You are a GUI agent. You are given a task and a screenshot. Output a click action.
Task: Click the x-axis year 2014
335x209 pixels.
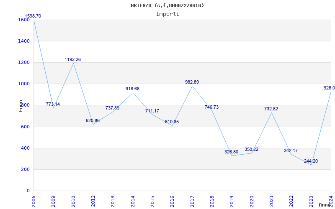click(x=133, y=201)
